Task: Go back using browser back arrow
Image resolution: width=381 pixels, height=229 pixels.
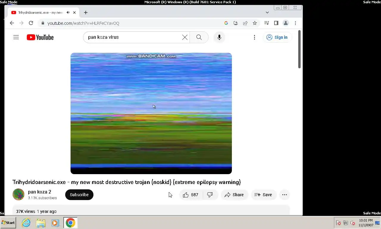Action: click(12, 23)
